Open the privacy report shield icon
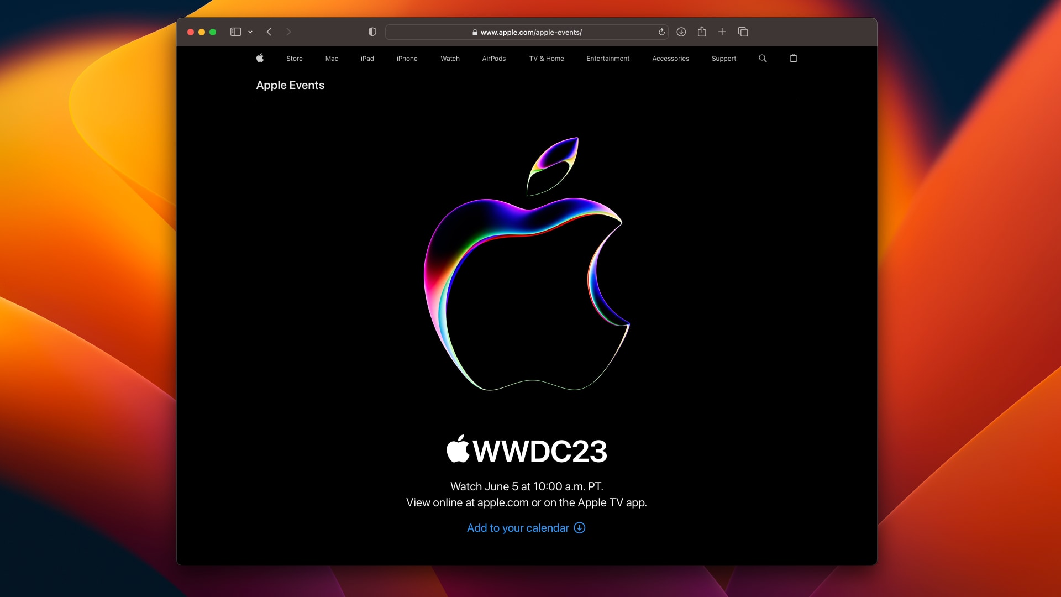The image size is (1061, 597). 372,32
